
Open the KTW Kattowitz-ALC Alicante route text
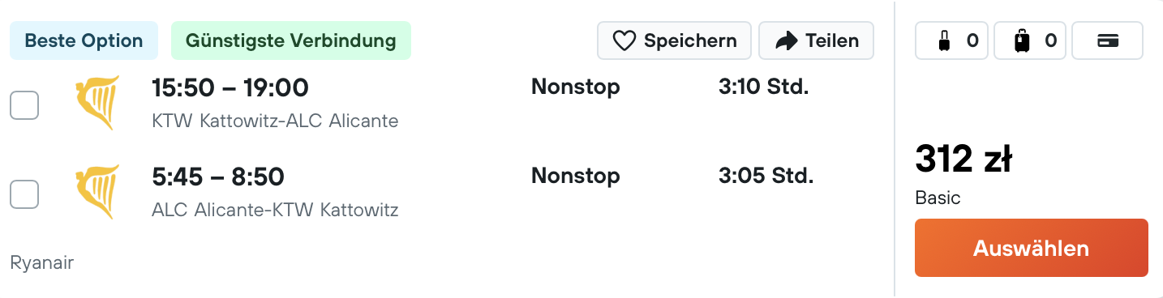pyautogui.click(x=275, y=121)
